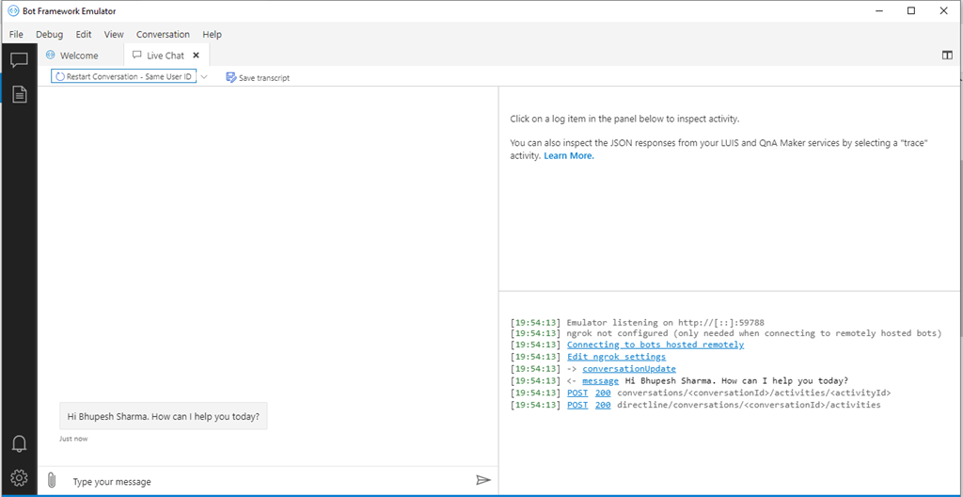Image resolution: width=963 pixels, height=497 pixels.
Task: Minimize the Bot Framework Emulator window
Action: 879,10
